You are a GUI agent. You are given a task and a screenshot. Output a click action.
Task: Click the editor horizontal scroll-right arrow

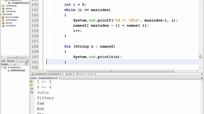[197, 71]
